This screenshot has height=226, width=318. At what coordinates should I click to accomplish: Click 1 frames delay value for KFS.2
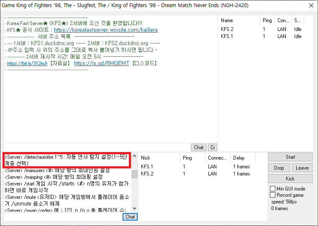point(241,174)
